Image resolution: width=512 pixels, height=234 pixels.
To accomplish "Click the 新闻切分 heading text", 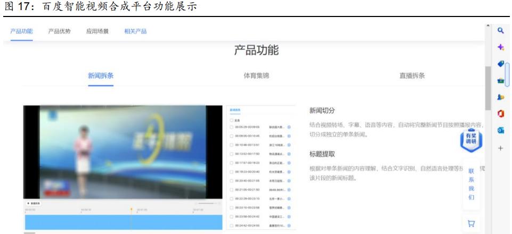I will [x=322, y=111].
